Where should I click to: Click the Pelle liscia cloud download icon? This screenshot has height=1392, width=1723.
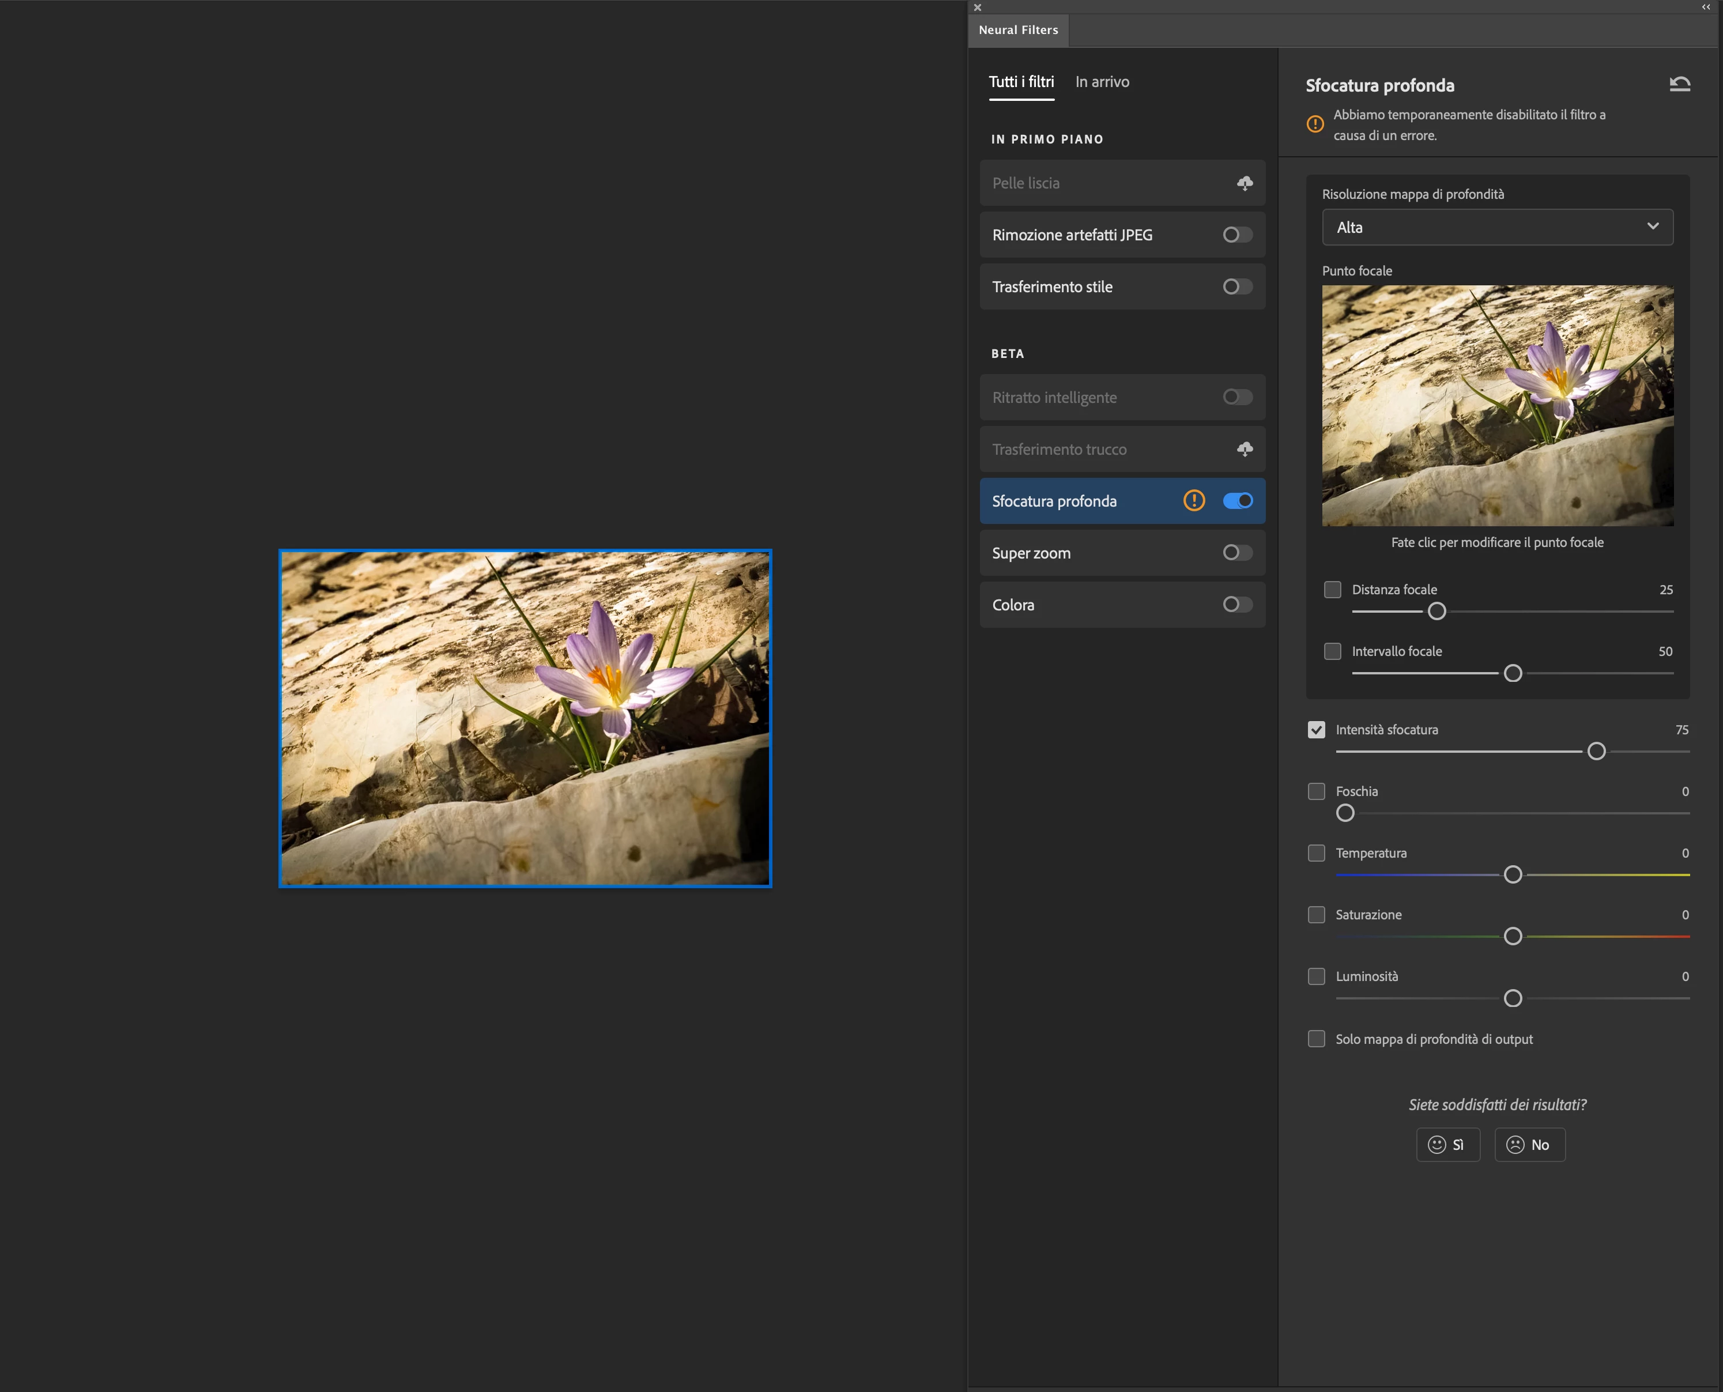[x=1245, y=183]
